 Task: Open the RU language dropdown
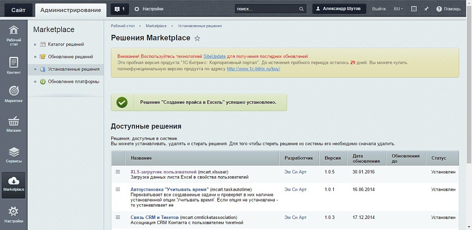pos(398,9)
